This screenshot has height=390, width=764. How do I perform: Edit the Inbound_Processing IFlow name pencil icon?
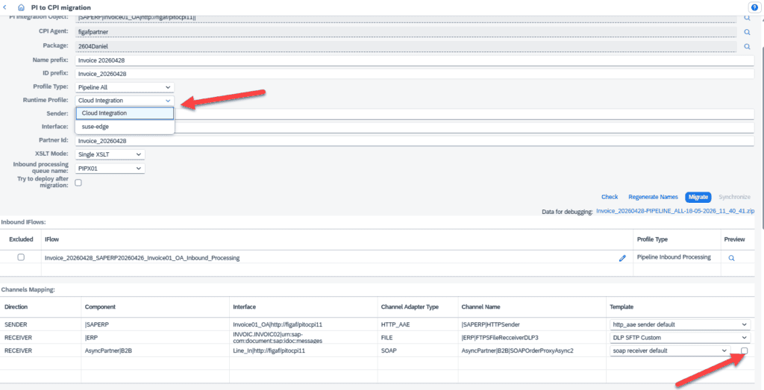(622, 259)
